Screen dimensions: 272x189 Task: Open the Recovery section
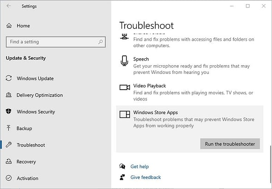point(26,162)
